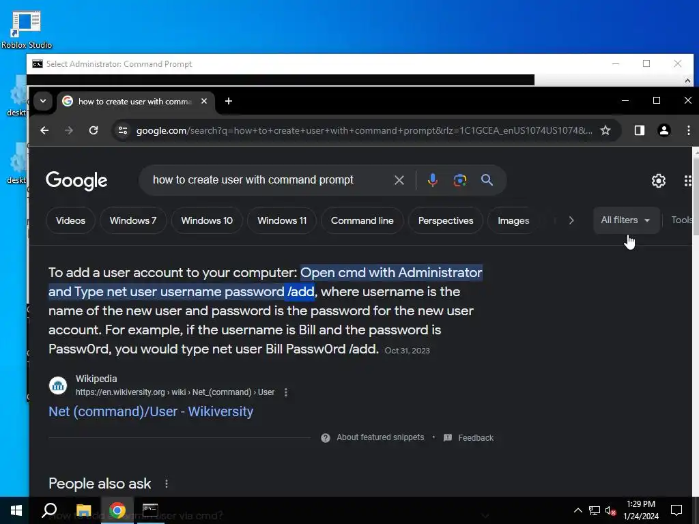Open more options beside Wikiversity result

pos(286,392)
